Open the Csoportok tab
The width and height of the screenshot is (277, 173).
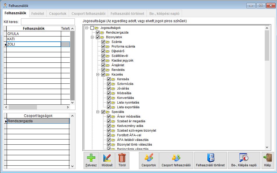[58, 14]
